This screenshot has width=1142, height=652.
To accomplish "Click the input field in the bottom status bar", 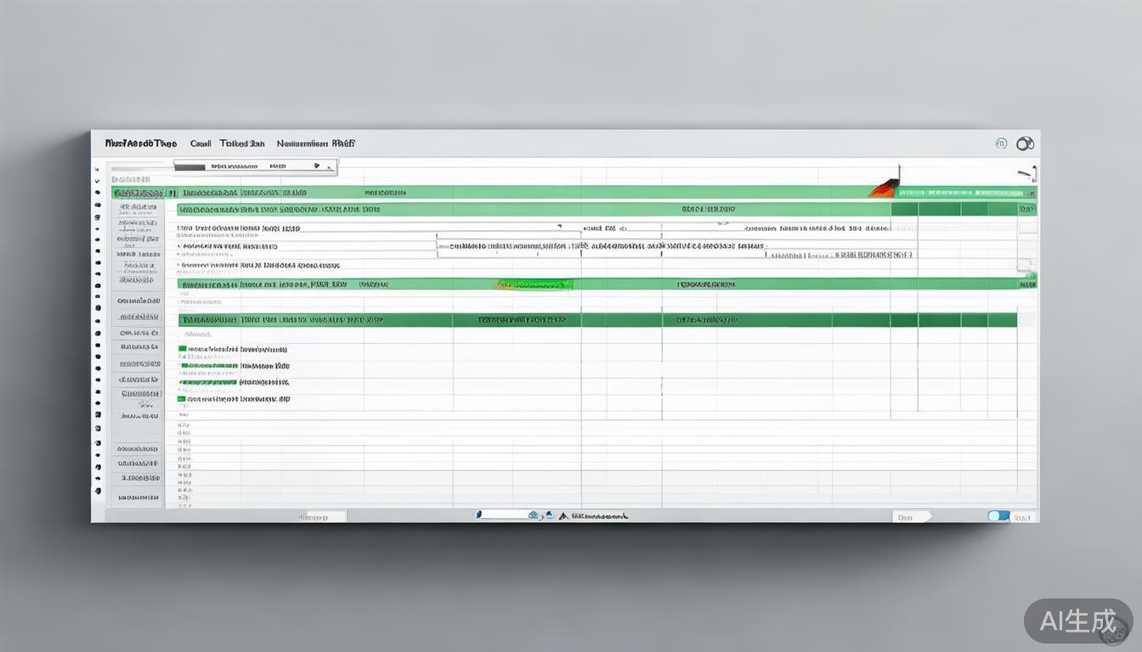I will click(501, 514).
